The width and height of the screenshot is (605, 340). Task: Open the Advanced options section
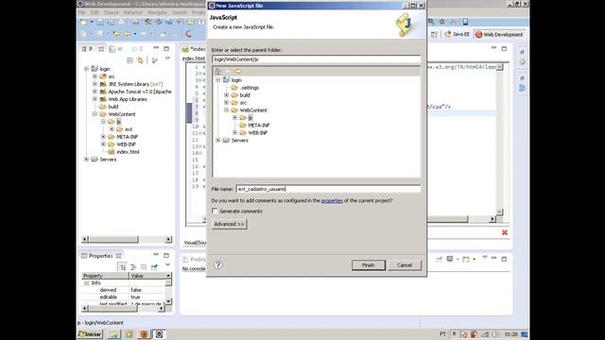click(x=229, y=224)
